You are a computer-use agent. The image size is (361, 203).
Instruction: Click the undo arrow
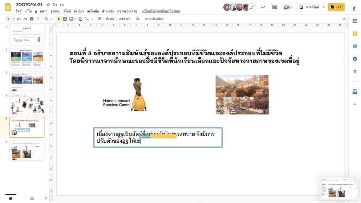coord(19,19)
